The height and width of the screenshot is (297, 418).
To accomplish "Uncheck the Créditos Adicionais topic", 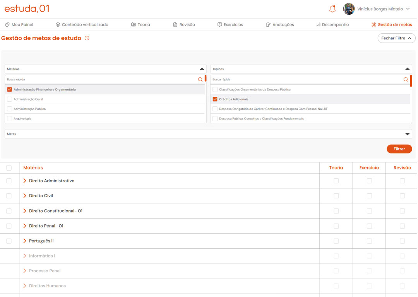I will tap(215, 99).
